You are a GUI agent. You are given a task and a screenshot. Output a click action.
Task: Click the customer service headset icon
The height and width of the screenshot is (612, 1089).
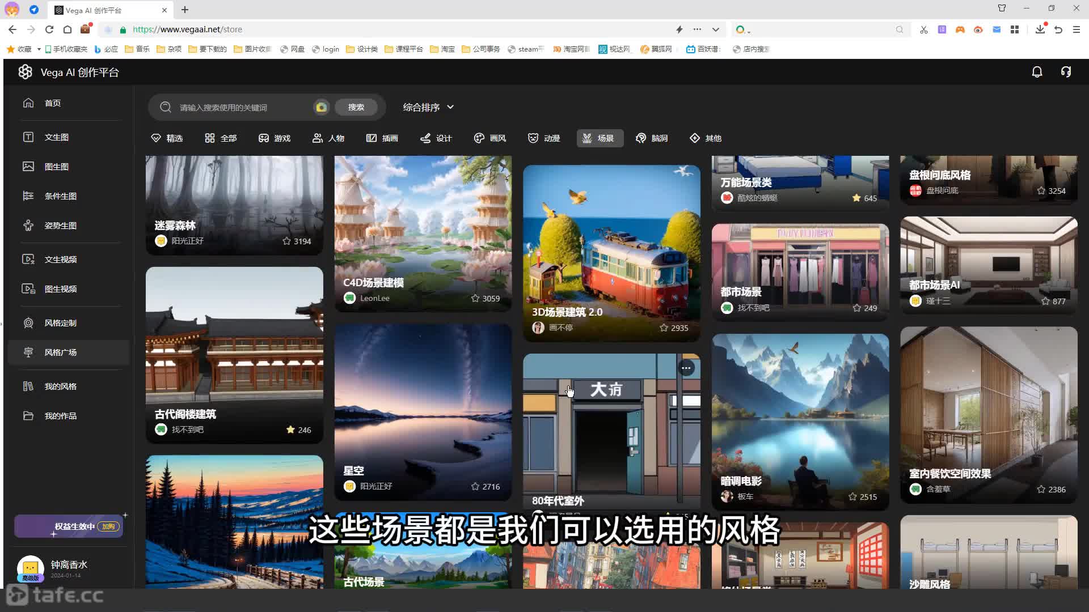tap(1066, 72)
